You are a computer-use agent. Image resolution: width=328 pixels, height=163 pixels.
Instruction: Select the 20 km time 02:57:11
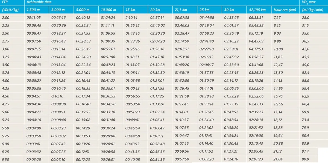[157, 18]
